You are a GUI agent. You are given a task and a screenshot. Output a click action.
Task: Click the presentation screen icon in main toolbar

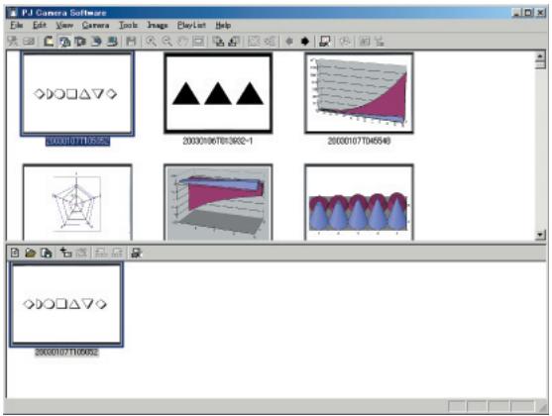click(325, 42)
